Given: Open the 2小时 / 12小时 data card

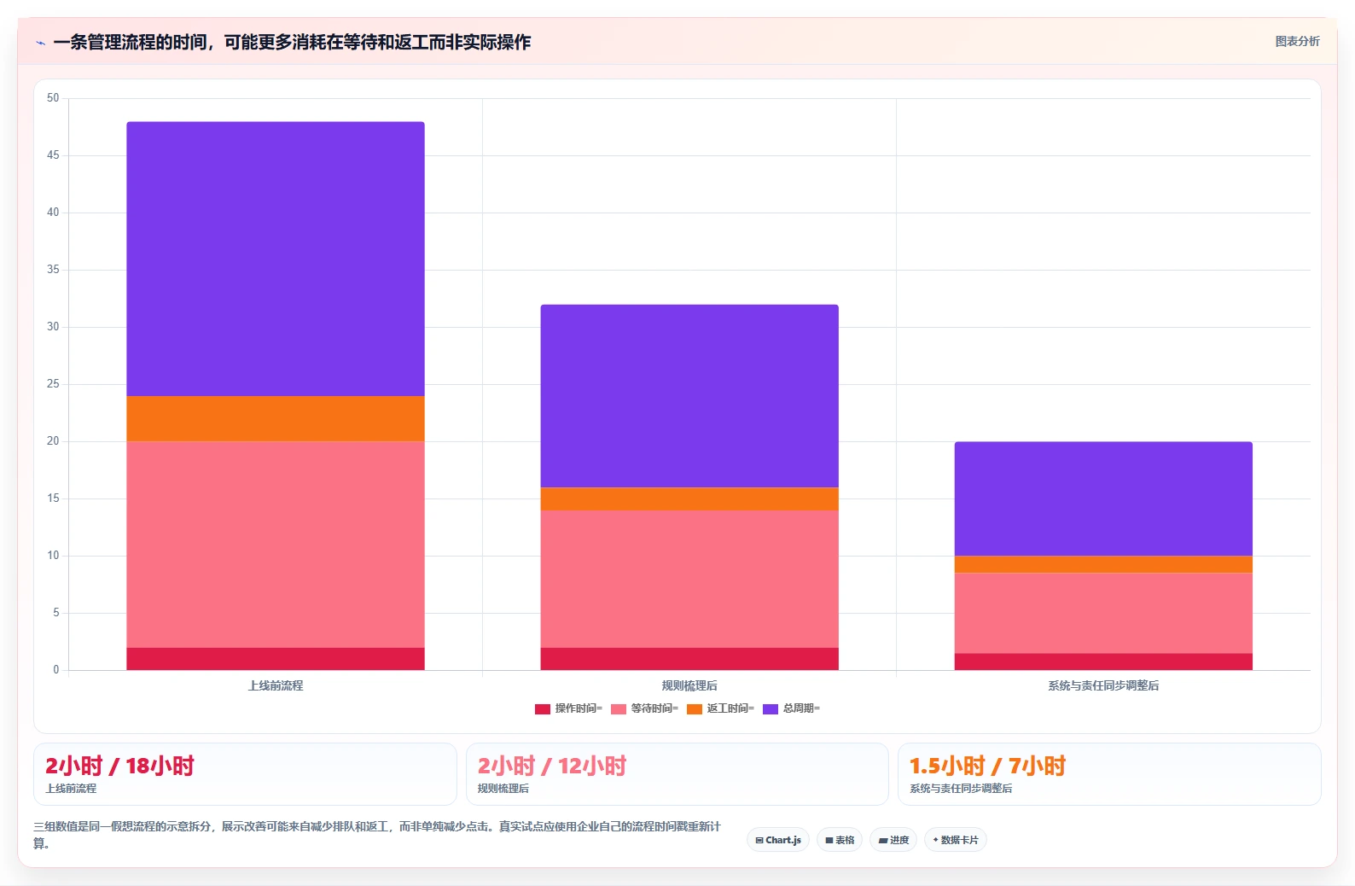Looking at the screenshot, I should [x=677, y=774].
